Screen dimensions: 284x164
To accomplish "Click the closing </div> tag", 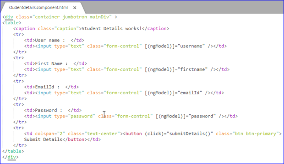I will 11,157.
